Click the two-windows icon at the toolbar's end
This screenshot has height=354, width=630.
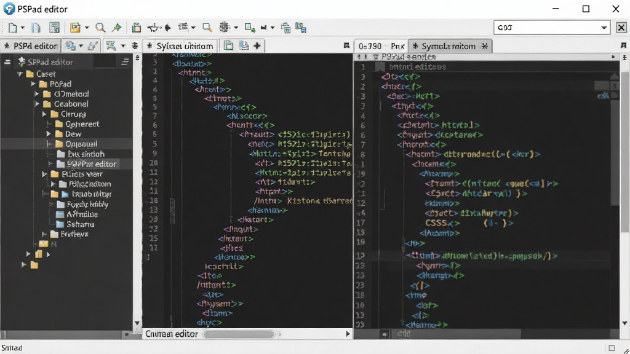[x=301, y=28]
